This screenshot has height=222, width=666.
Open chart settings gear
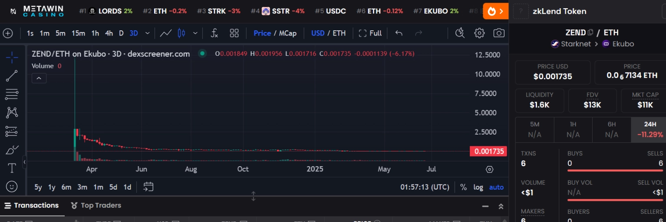coord(479,33)
